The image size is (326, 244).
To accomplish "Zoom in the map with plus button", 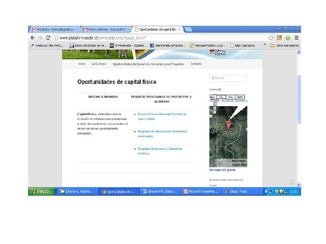I will (x=215, y=108).
